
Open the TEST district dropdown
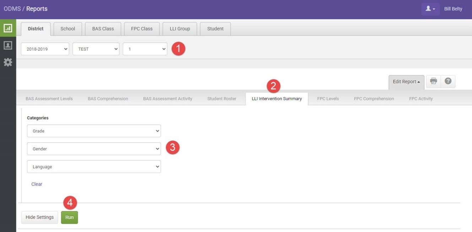(x=96, y=49)
